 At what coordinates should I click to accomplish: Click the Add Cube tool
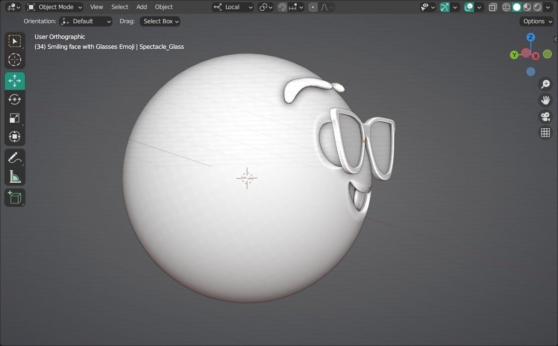point(15,197)
